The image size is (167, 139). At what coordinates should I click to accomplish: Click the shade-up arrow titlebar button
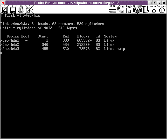coord(155,3)
